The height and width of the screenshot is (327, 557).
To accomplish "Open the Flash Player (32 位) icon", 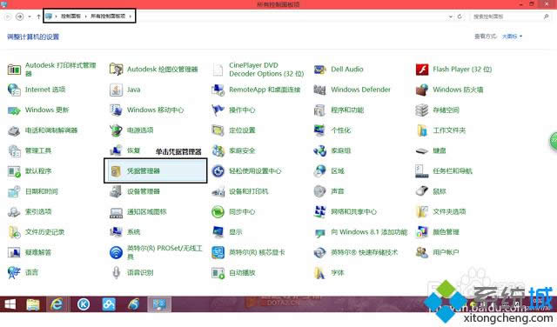I will [422, 70].
